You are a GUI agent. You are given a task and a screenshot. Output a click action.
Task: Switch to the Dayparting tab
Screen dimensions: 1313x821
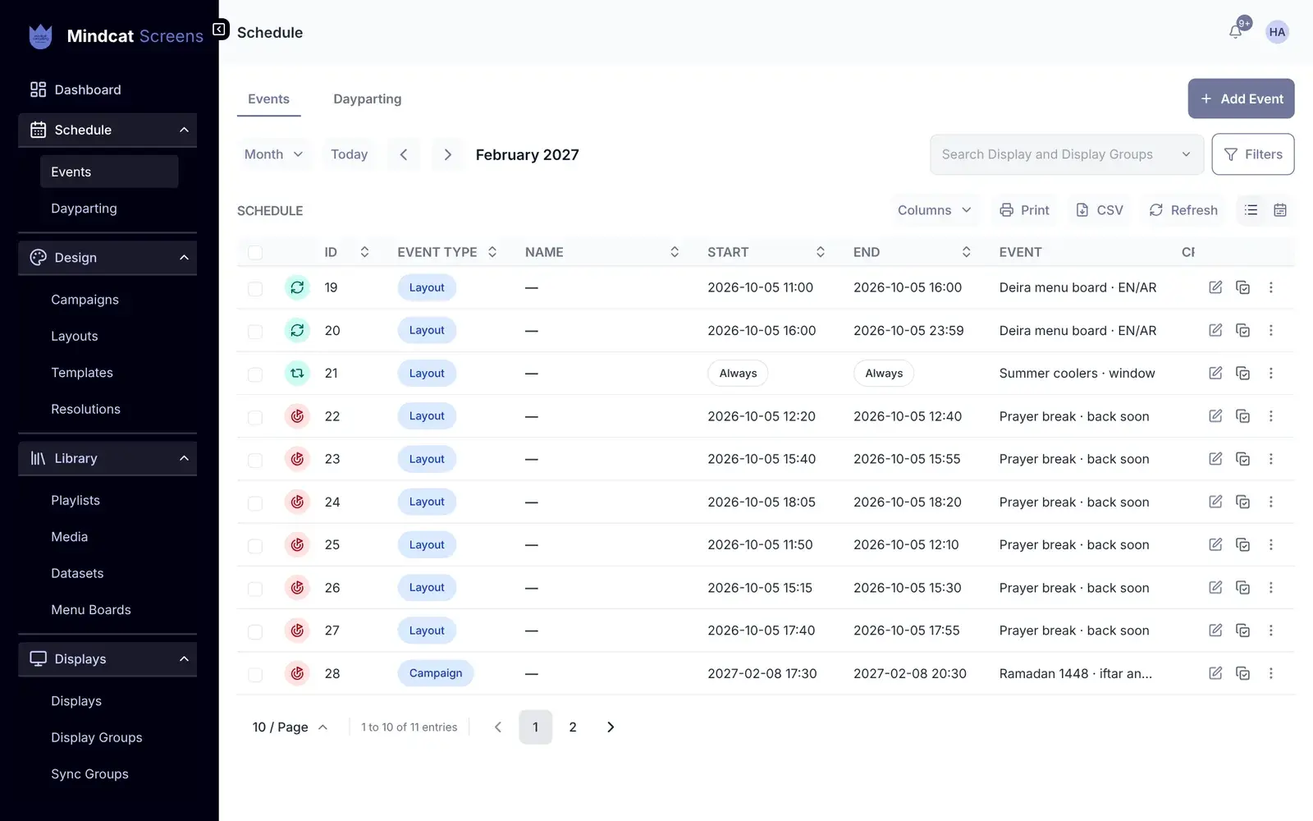click(x=368, y=99)
